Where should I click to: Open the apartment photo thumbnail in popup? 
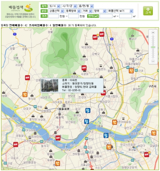(50, 85)
